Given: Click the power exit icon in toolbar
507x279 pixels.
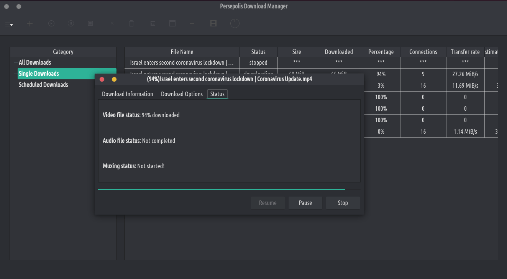Looking at the screenshot, I should tap(235, 24).
